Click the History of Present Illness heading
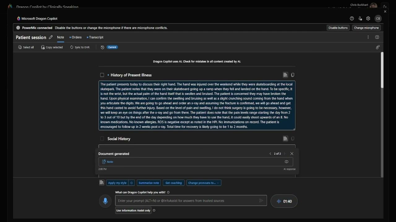 coord(131,75)
